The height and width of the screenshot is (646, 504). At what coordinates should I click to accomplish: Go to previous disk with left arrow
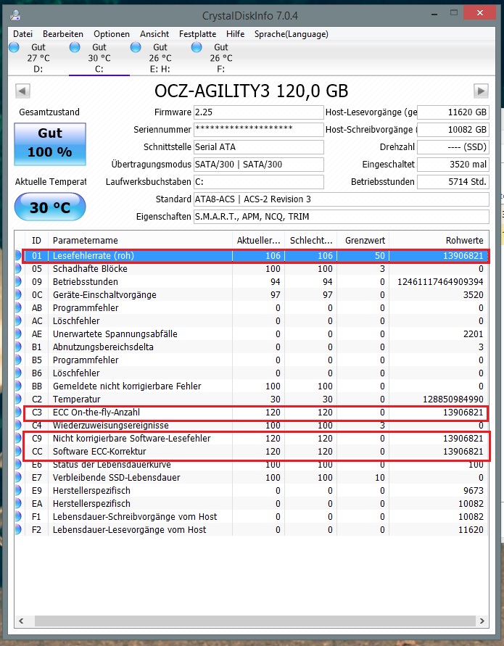(22, 91)
